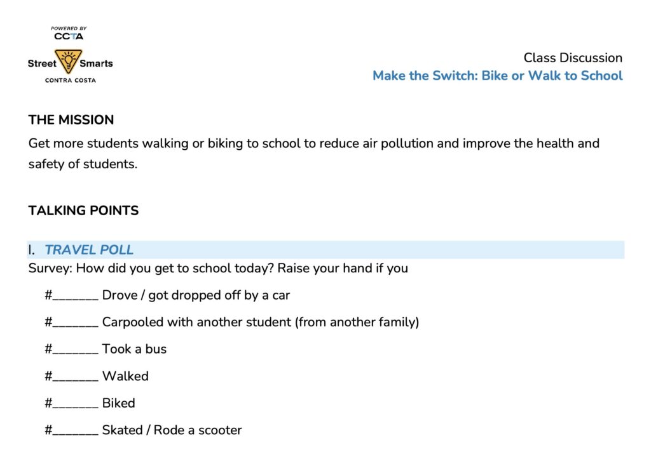The height and width of the screenshot is (452, 651).
Task: Click the 'Skated / Rode a scooter' label
Action: click(172, 430)
